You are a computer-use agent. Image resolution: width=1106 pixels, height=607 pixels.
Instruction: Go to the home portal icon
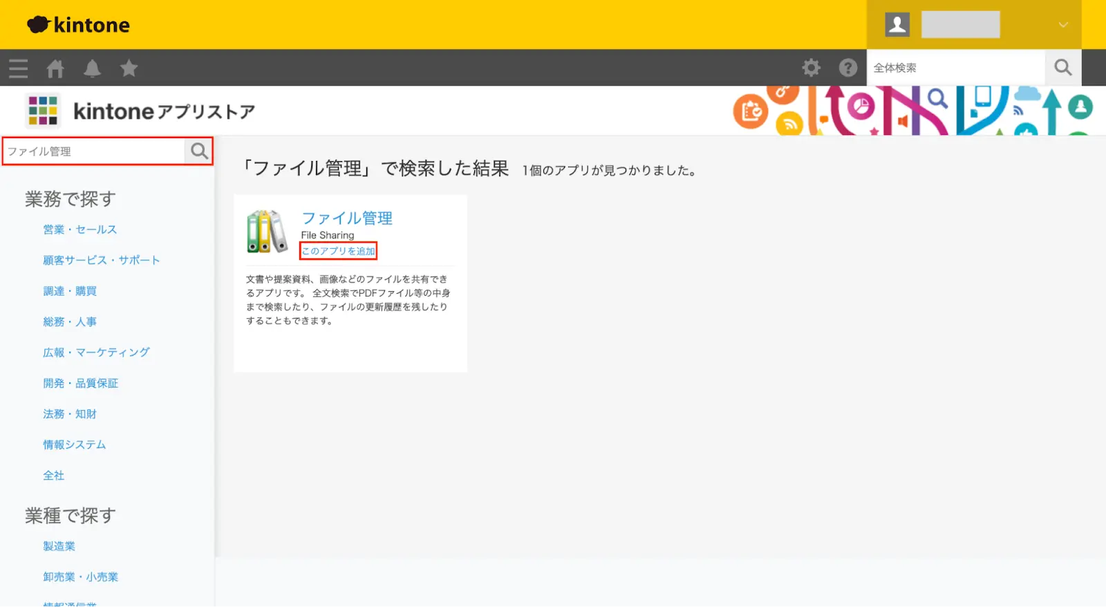pos(55,68)
